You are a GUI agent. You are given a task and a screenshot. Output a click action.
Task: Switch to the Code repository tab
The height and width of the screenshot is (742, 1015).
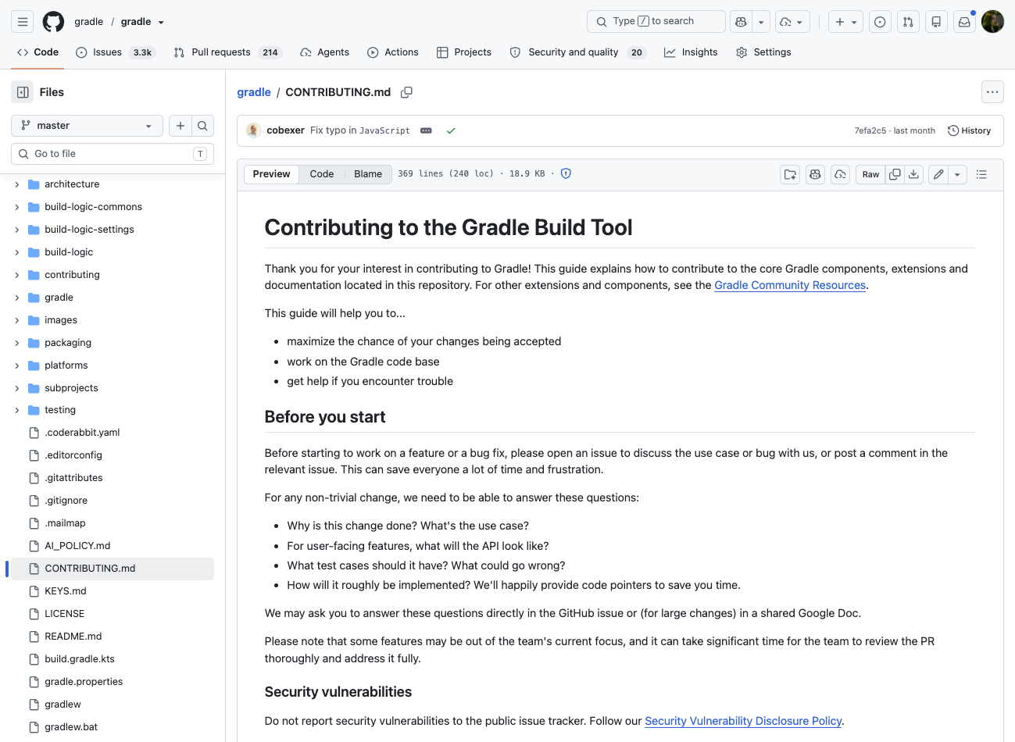[38, 52]
